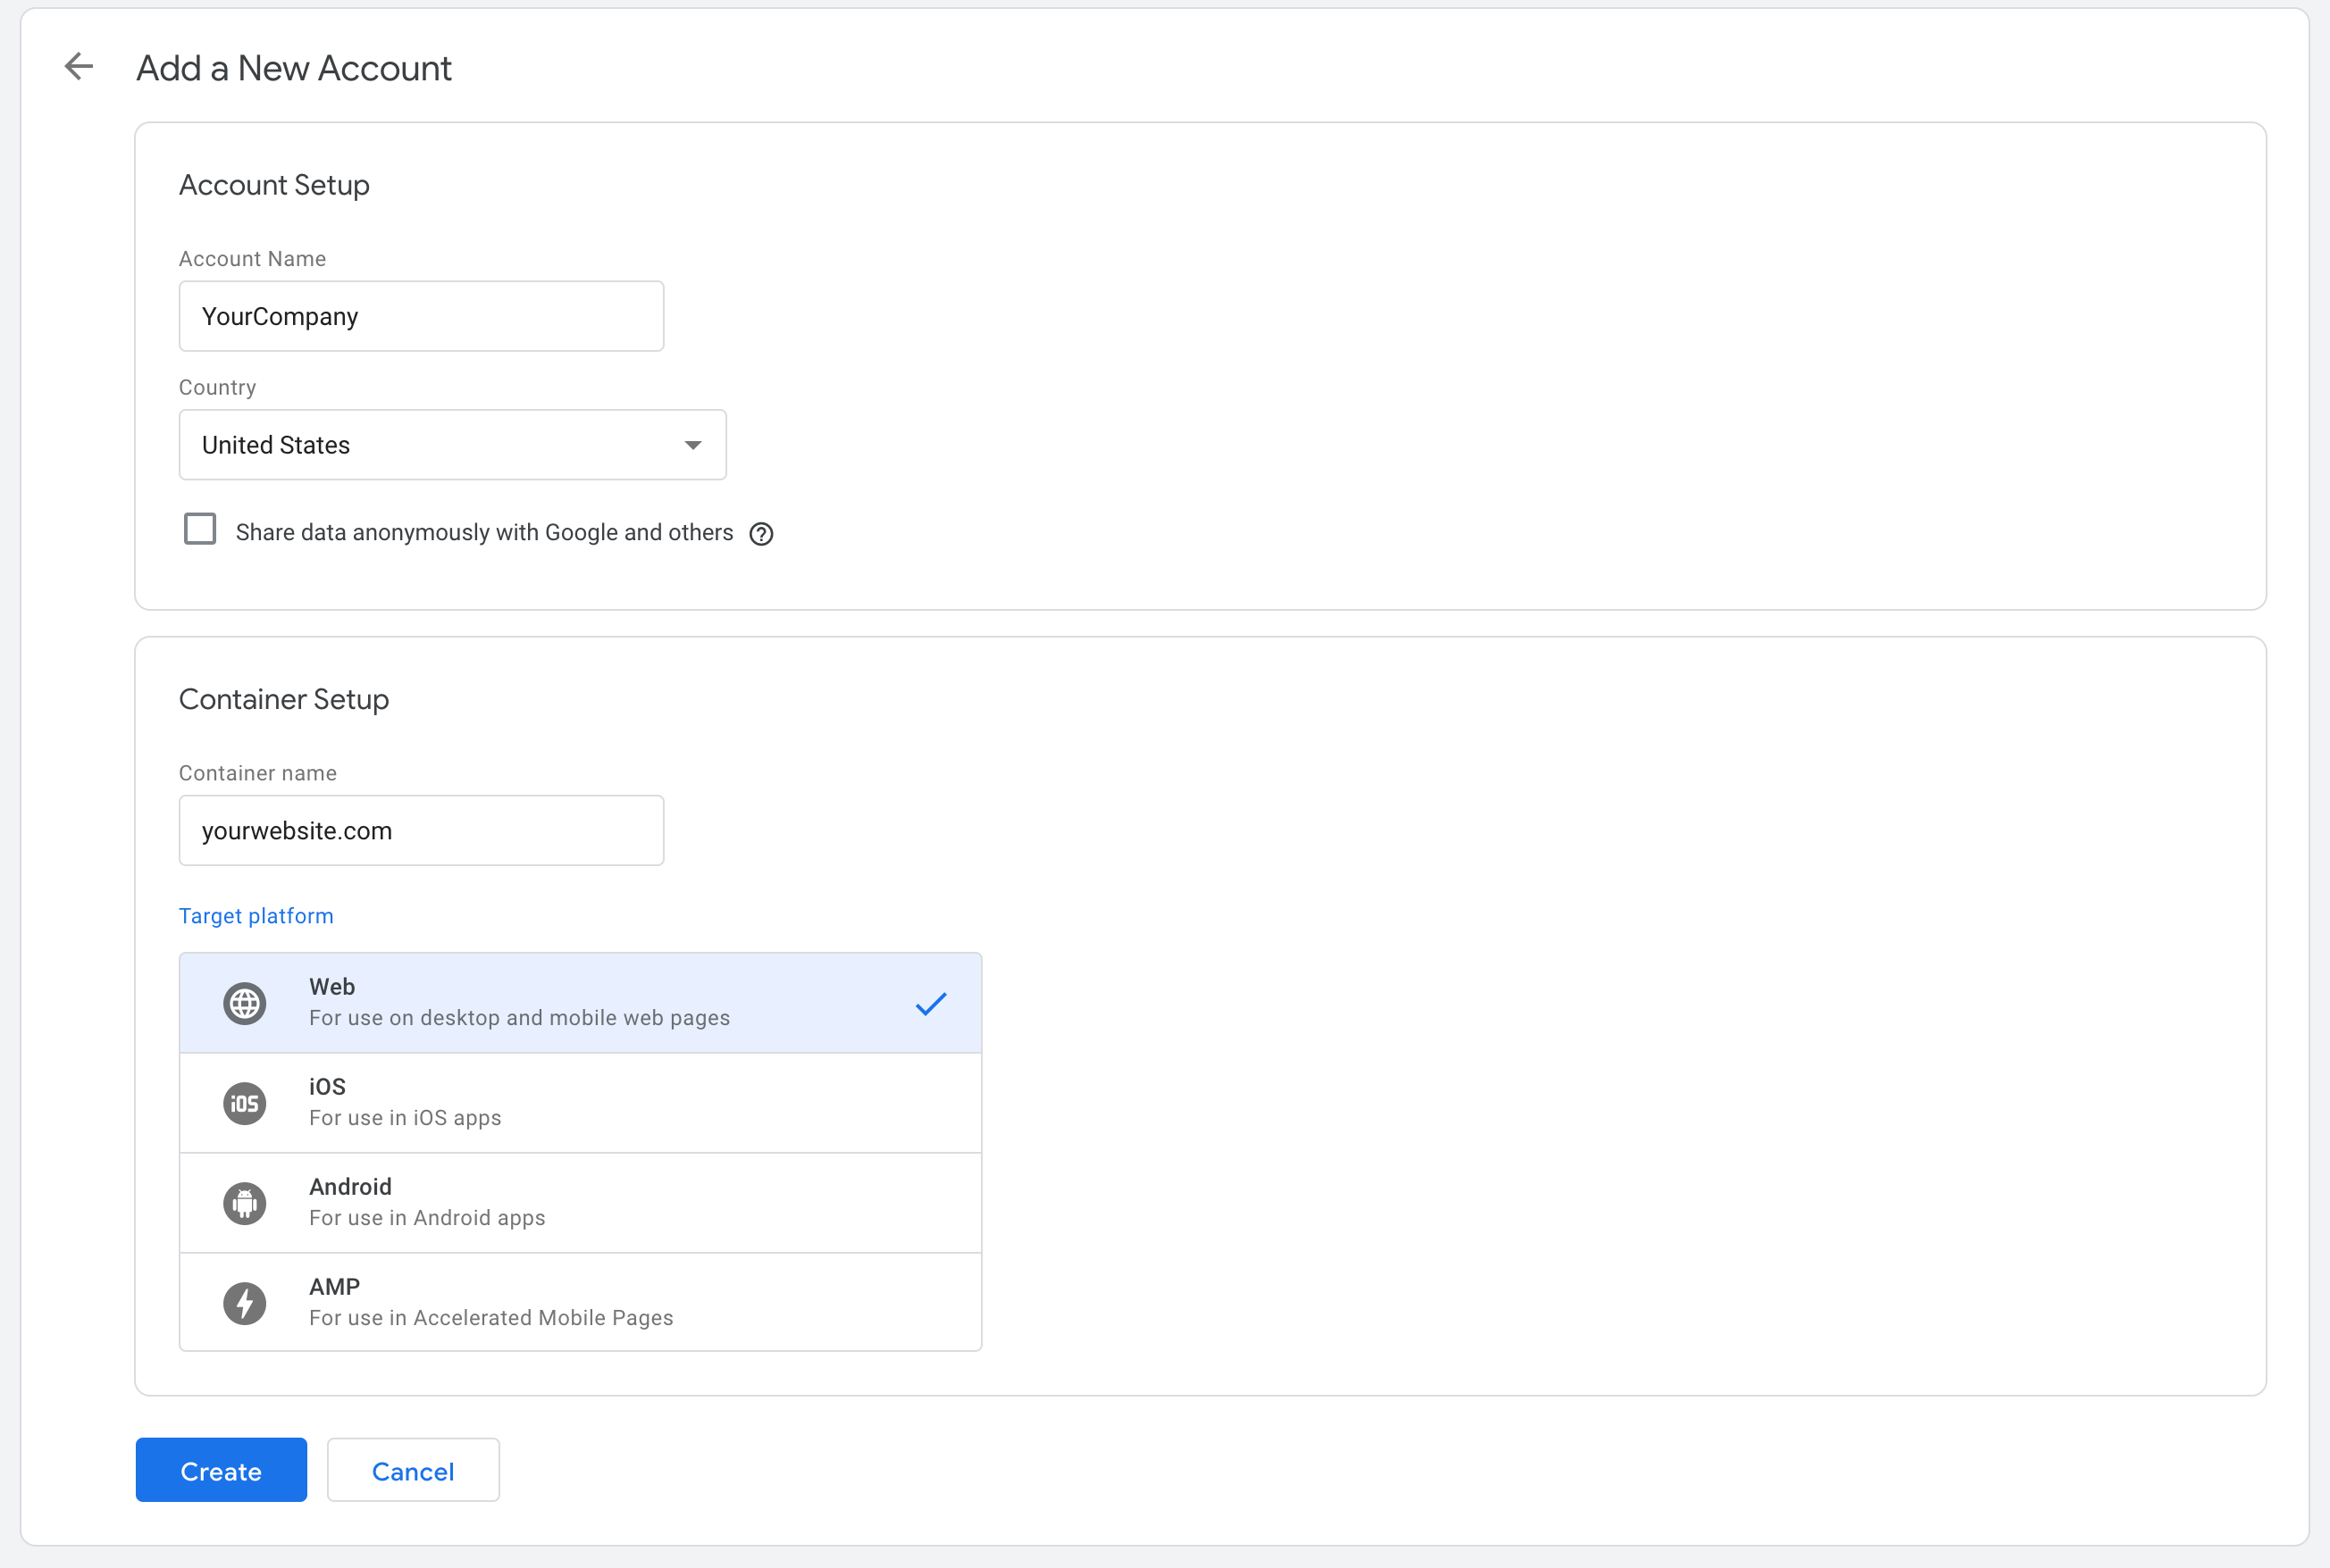
Task: Select the iOS target platform option
Action: tap(580, 1103)
